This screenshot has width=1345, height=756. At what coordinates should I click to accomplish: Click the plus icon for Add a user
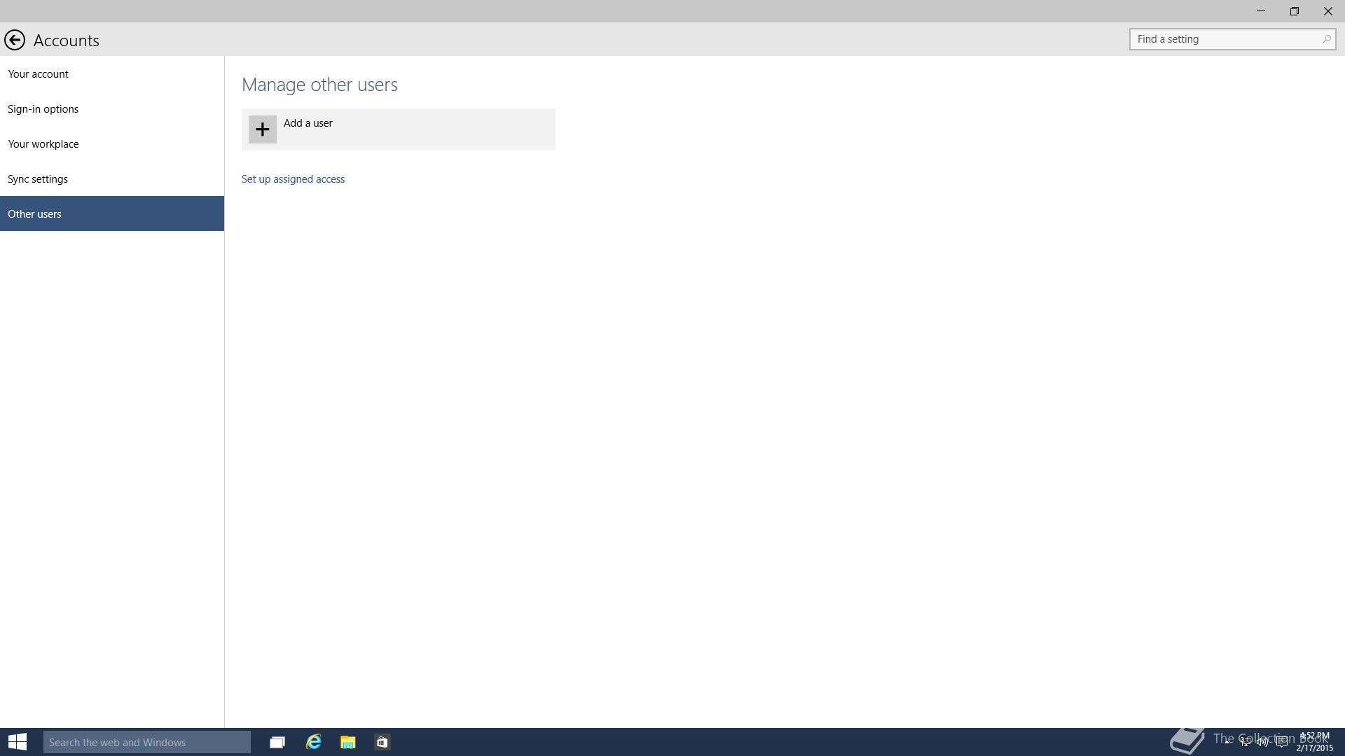[262, 129]
